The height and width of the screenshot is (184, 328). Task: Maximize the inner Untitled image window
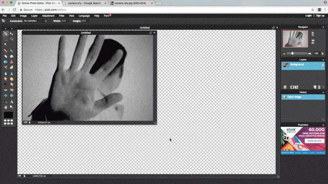coord(151,33)
